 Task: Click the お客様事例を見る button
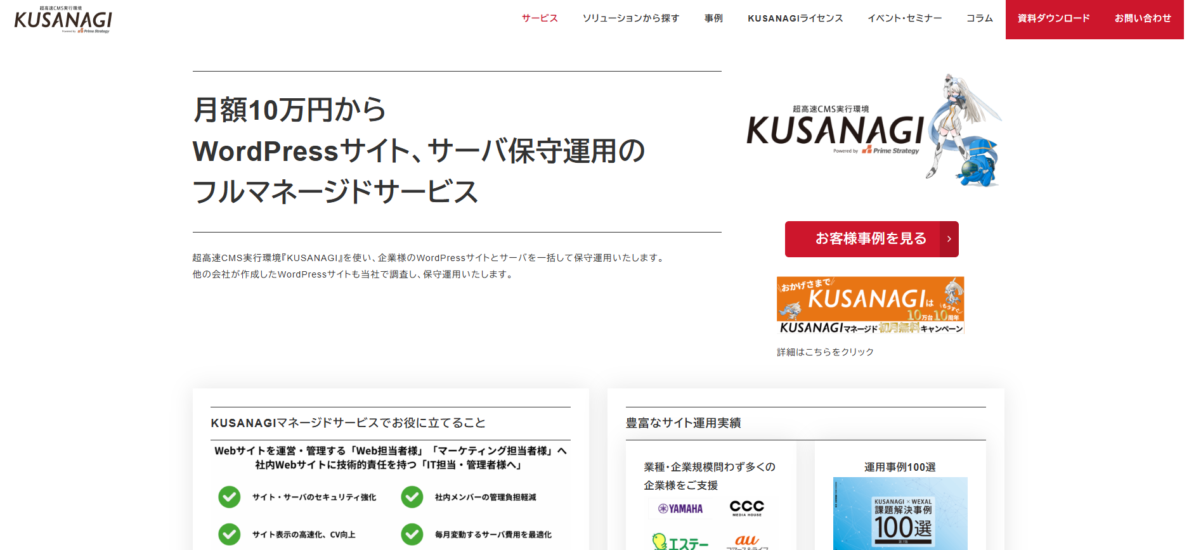coord(871,239)
